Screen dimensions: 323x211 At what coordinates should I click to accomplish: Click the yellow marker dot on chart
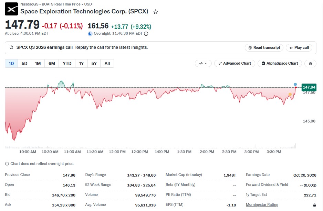pos(290,95)
